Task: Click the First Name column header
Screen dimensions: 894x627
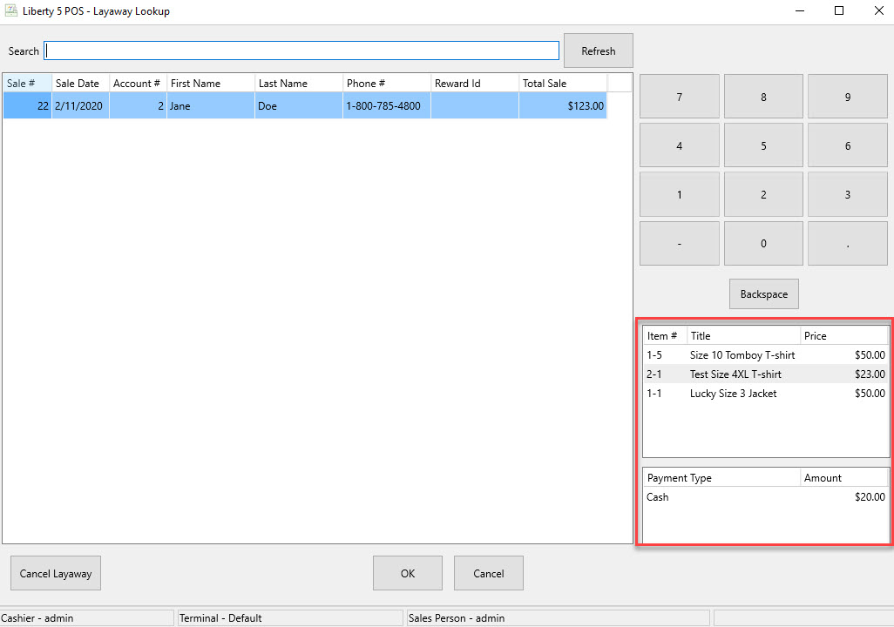Action: point(211,84)
